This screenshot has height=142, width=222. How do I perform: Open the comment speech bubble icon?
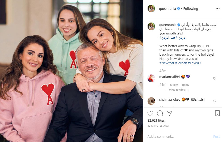(x=160, y=113)
